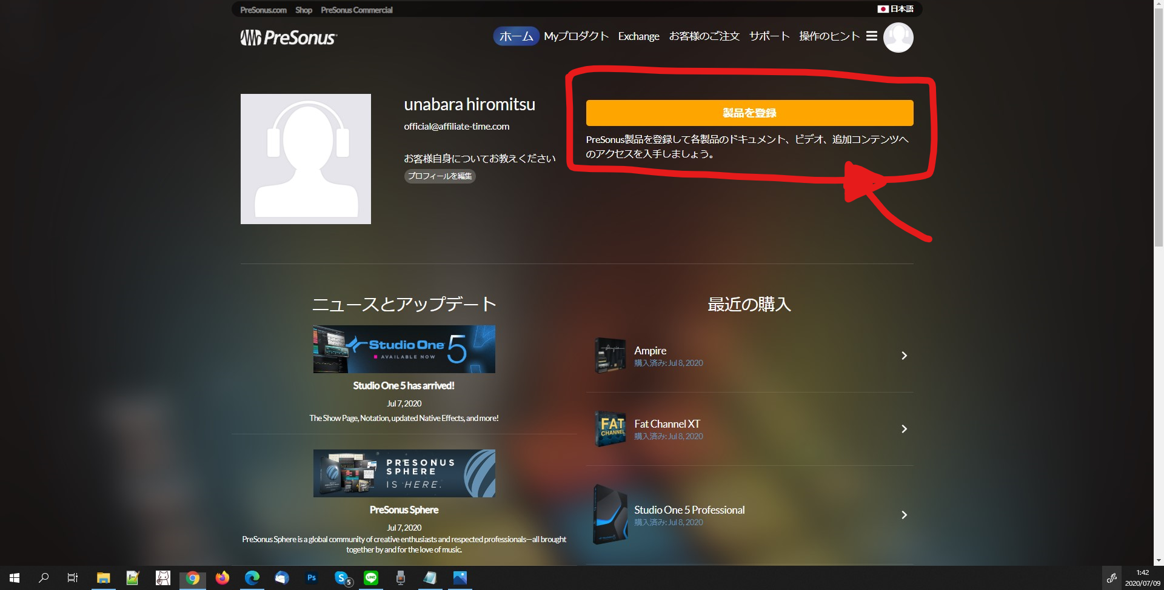Click the large headphone profile picture

[306, 159]
